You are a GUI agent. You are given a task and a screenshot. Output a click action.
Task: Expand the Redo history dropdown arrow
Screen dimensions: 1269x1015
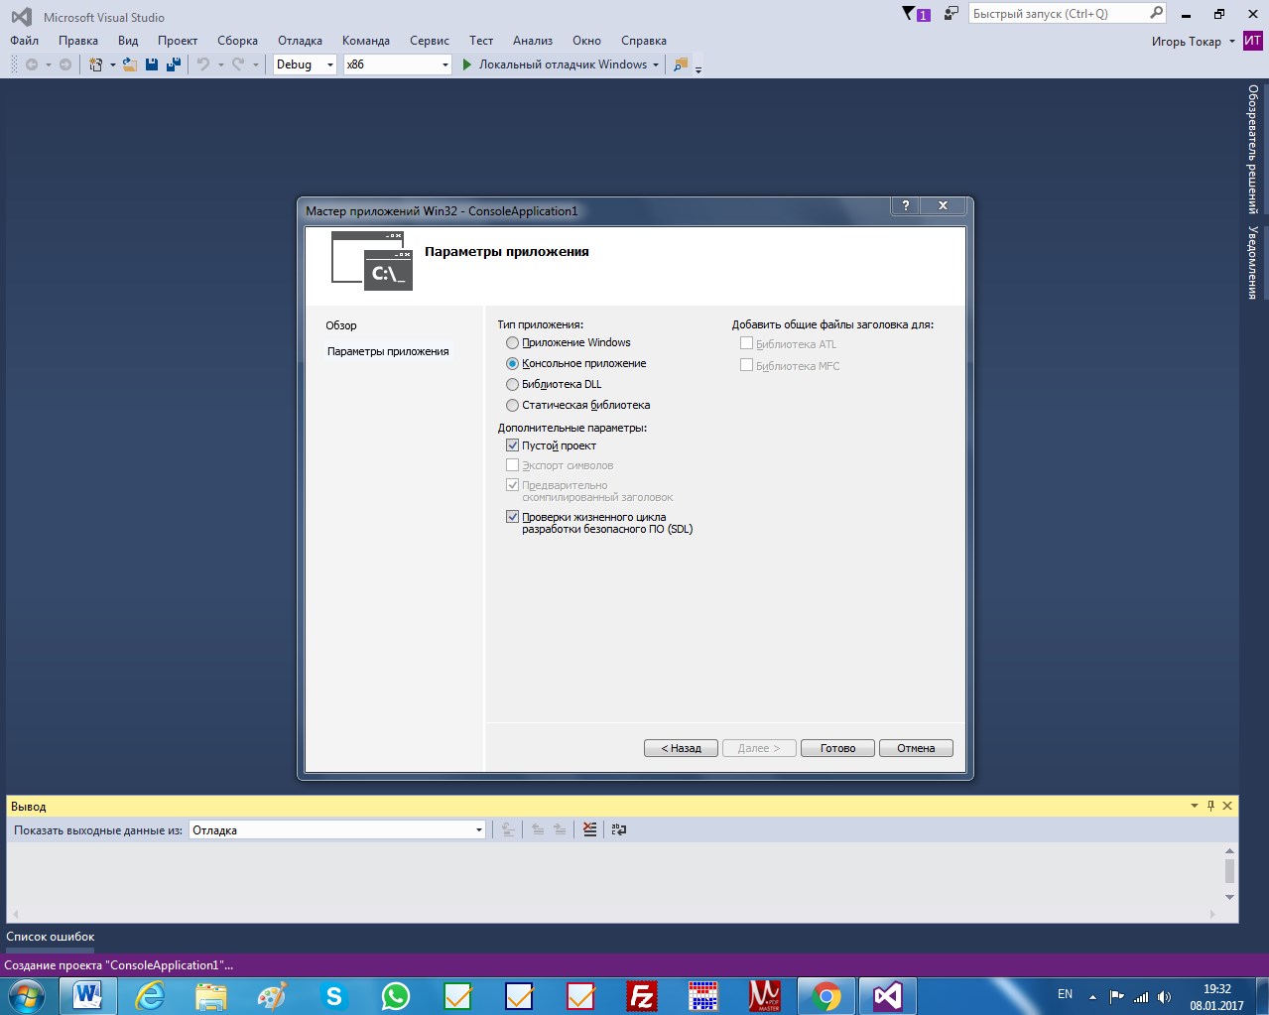click(x=255, y=64)
